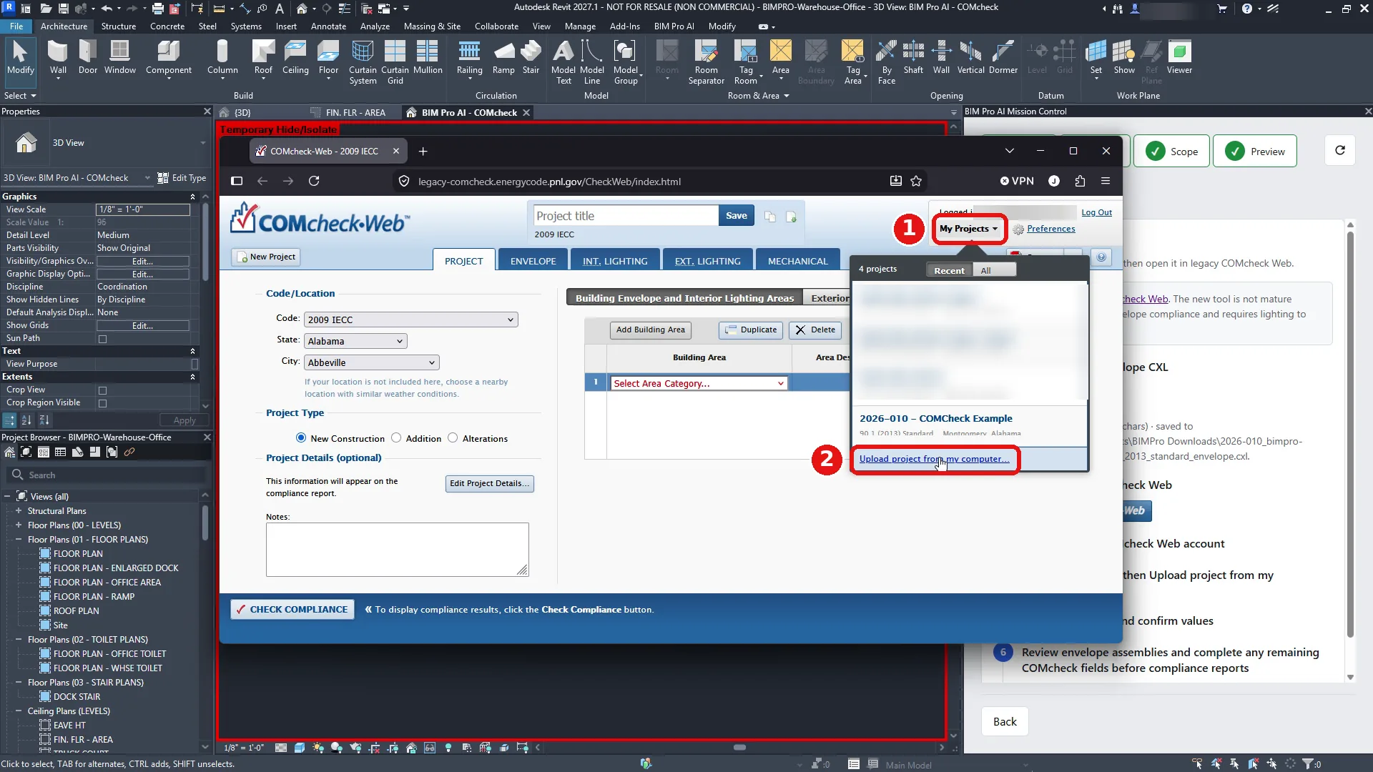The image size is (1373, 772).
Task: Click the Back button in Mission Control
Action: tap(1005, 721)
